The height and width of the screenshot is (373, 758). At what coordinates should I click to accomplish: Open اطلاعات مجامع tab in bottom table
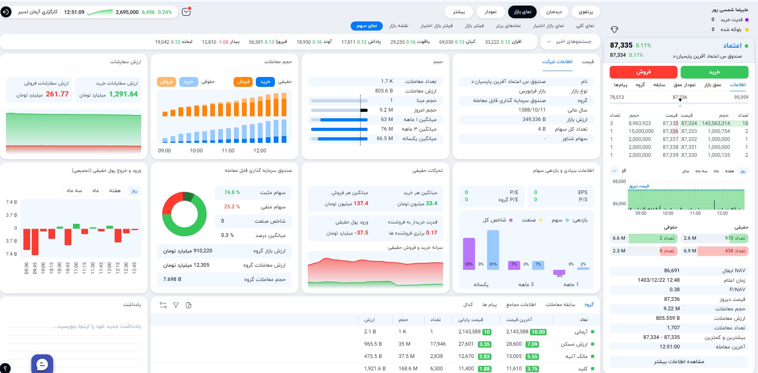click(x=521, y=305)
